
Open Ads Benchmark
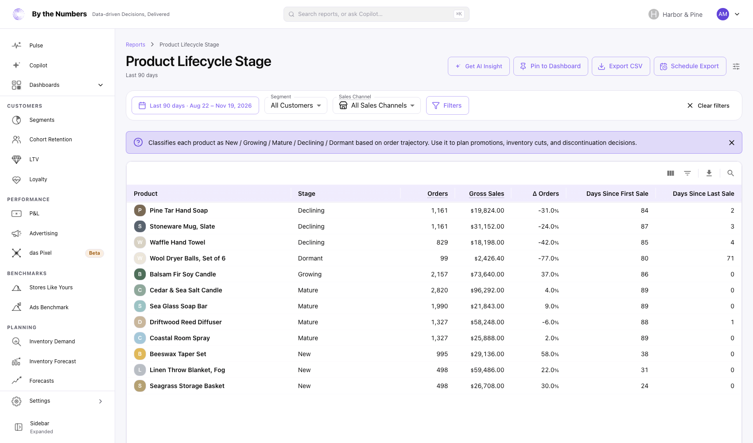(x=58, y=307)
